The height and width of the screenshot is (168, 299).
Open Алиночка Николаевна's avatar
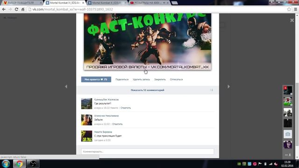[x=86, y=120]
